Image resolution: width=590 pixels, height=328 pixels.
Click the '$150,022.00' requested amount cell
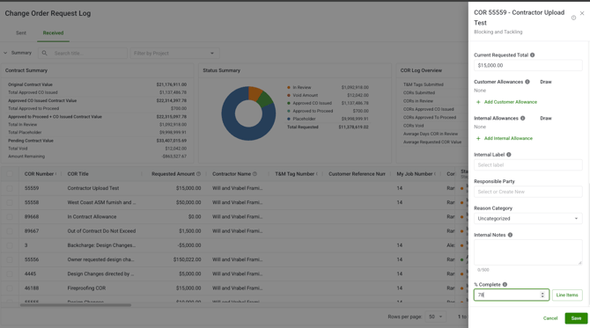tap(187, 259)
